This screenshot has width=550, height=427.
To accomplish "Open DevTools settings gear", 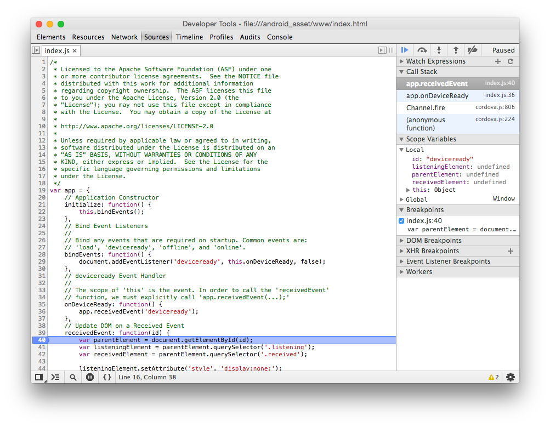I will click(x=511, y=377).
